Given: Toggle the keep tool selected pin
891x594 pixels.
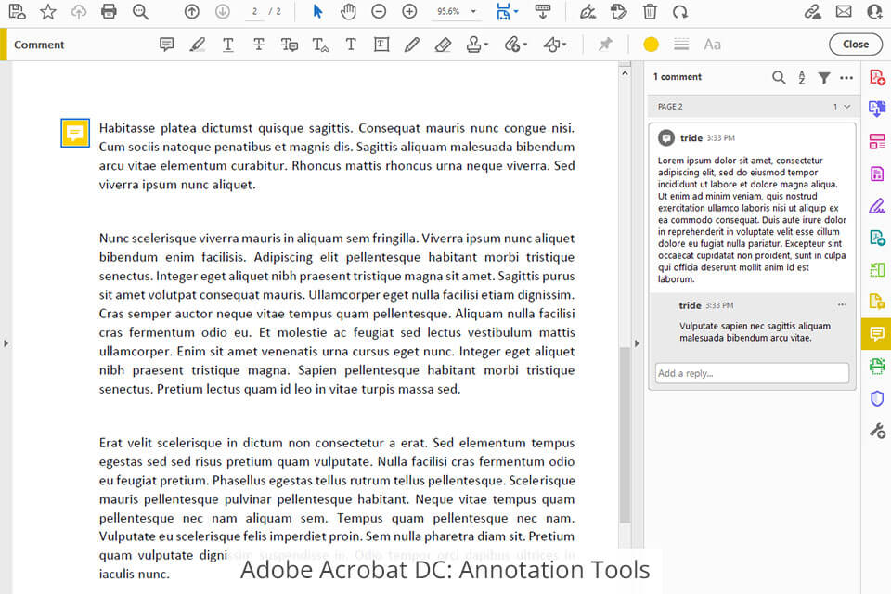Looking at the screenshot, I should [605, 45].
